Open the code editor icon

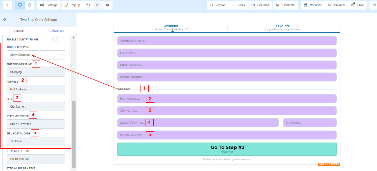click(x=107, y=5)
